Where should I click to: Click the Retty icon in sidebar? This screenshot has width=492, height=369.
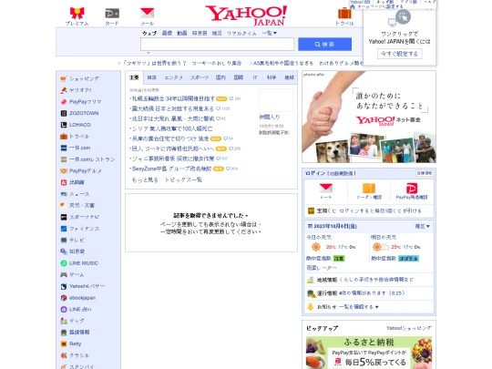(x=64, y=343)
